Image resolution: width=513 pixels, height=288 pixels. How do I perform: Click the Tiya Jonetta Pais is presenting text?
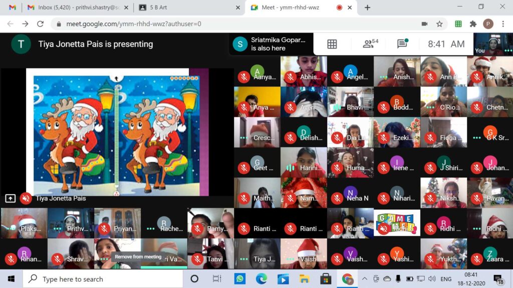pos(96,44)
